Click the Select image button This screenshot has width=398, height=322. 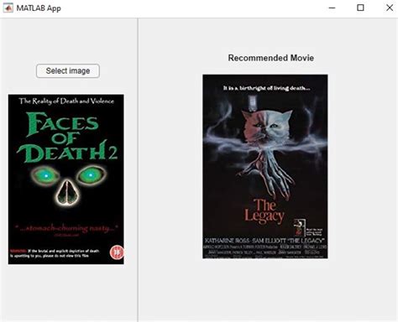pos(68,71)
